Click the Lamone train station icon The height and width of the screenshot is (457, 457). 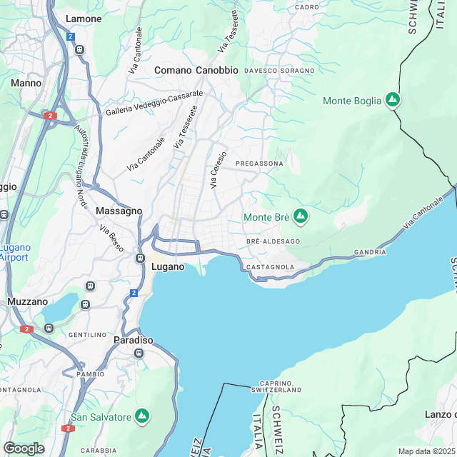click(x=79, y=49)
